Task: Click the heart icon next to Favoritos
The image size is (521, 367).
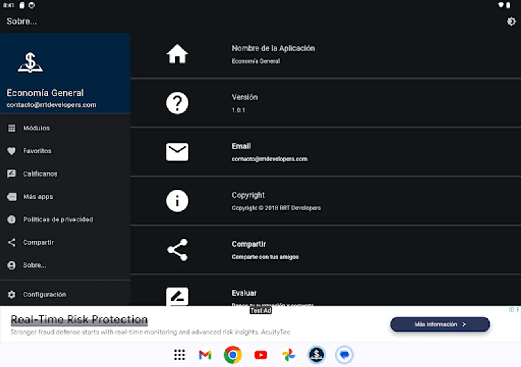Action: [12, 151]
